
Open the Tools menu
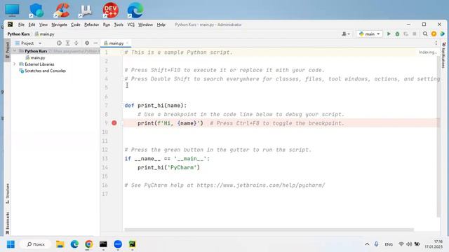(x=119, y=24)
